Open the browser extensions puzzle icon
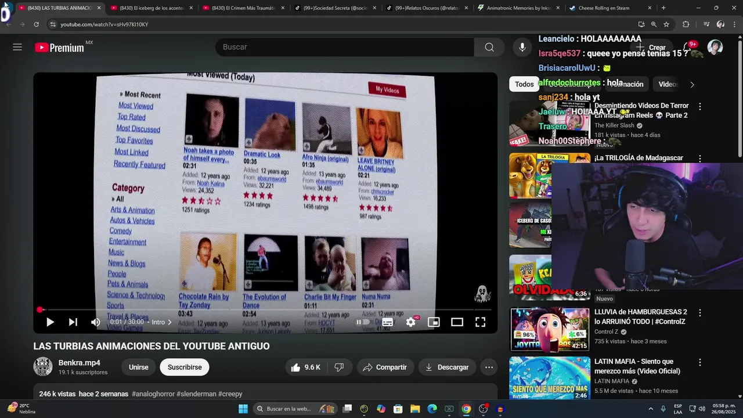 [x=686, y=24]
